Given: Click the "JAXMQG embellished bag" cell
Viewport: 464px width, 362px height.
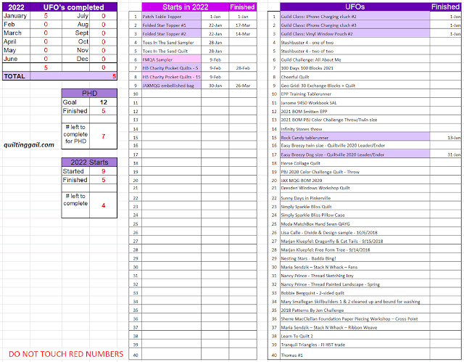Looking at the screenshot, I should (x=171, y=86).
